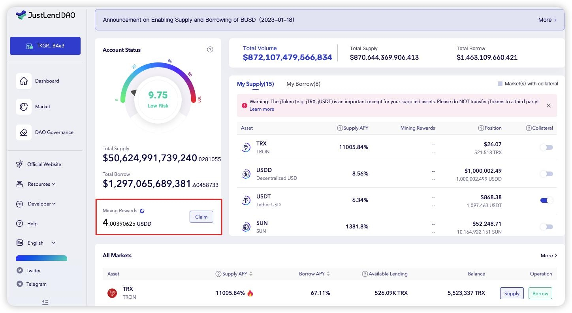Click the Supply APY help icon in My Supply

click(340, 128)
